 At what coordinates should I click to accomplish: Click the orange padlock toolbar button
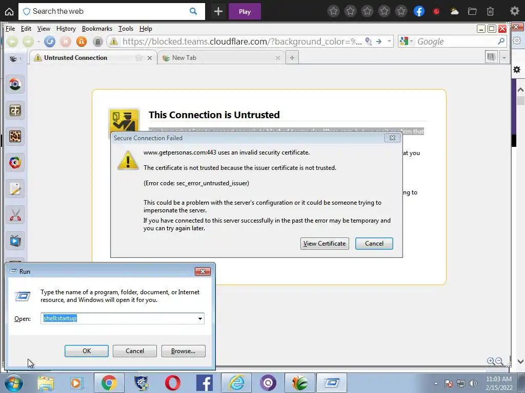click(x=82, y=41)
